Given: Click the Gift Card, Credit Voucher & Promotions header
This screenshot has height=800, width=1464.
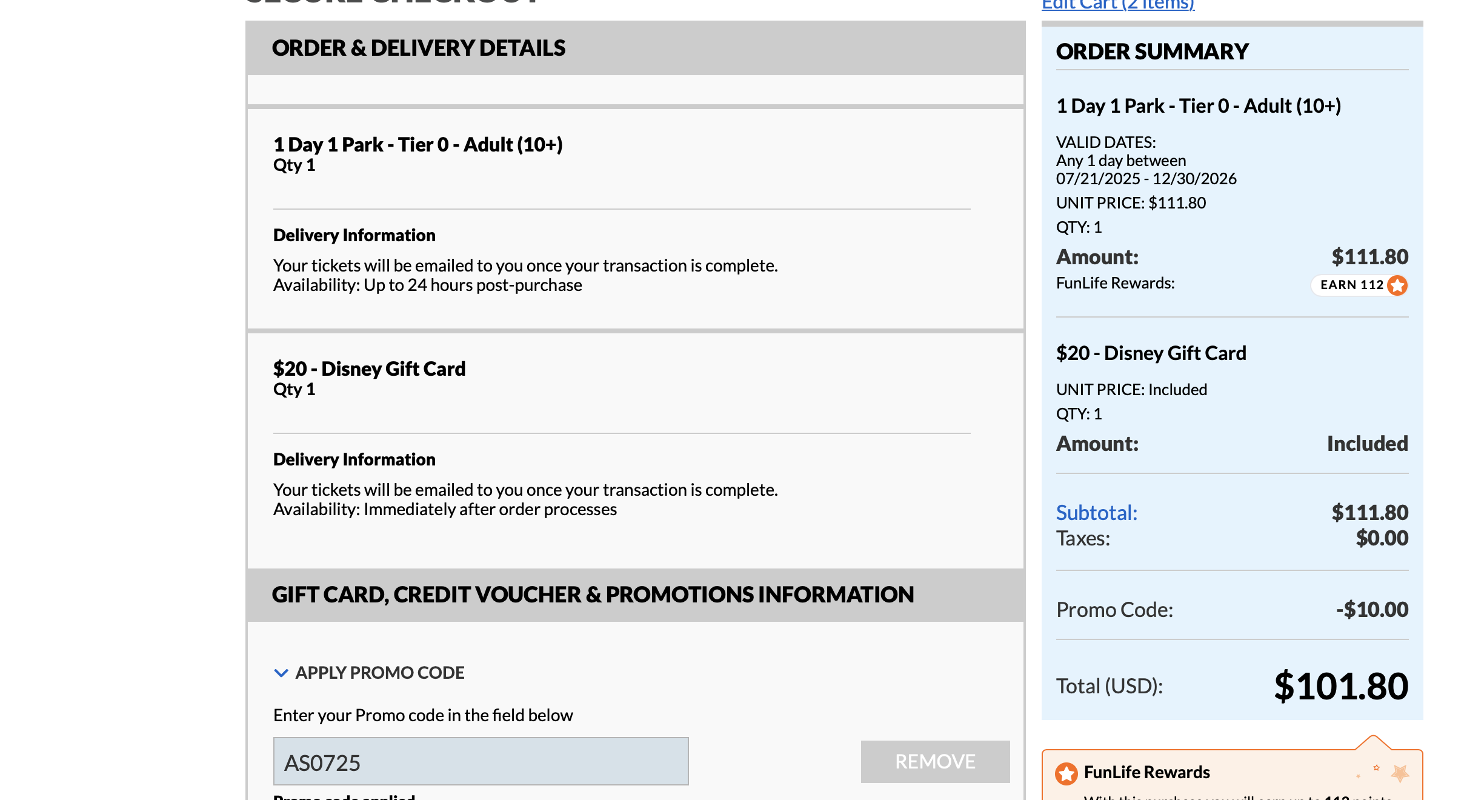Looking at the screenshot, I should click(x=593, y=595).
